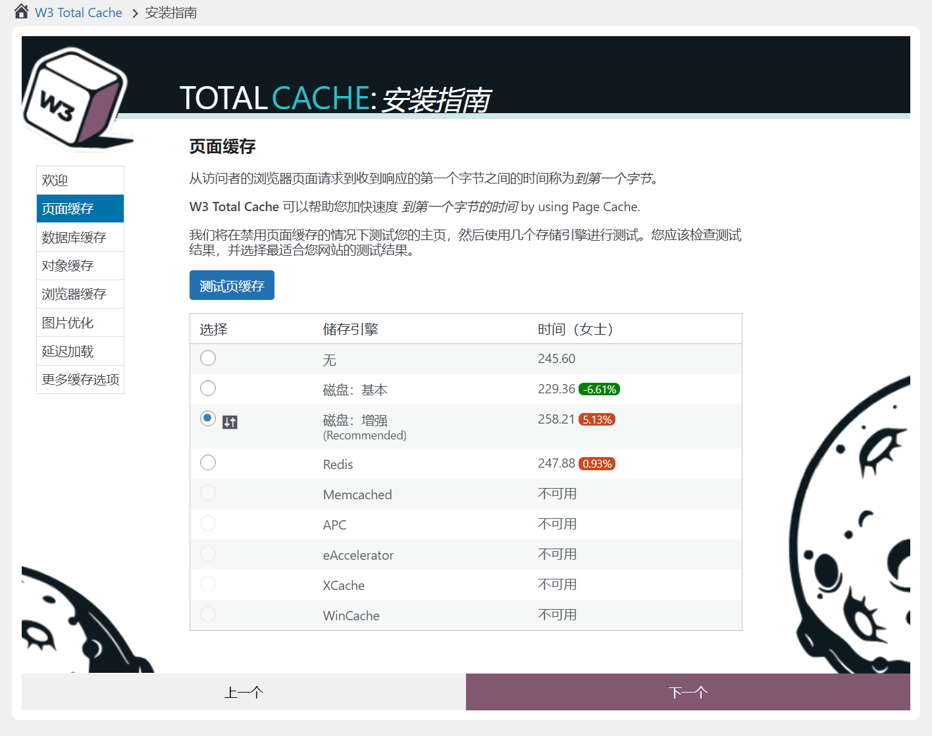The width and height of the screenshot is (932, 736).
Task: Open the 欢迎 step in sidebar
Action: 80,180
